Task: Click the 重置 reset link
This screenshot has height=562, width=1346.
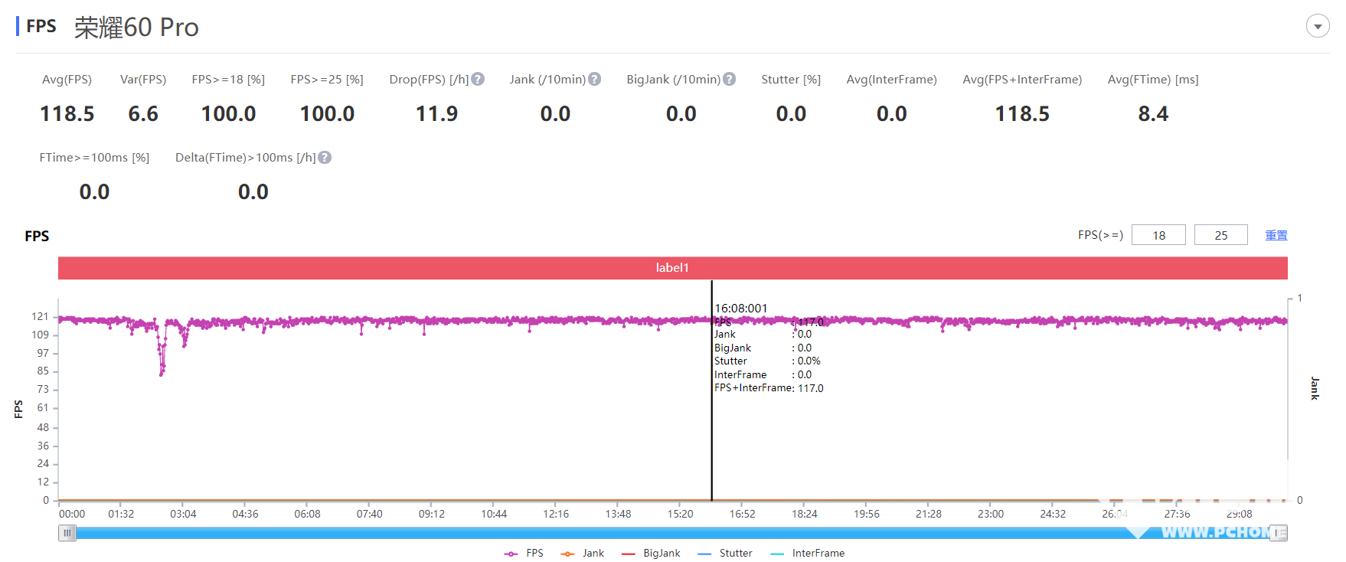Action: [x=1276, y=235]
